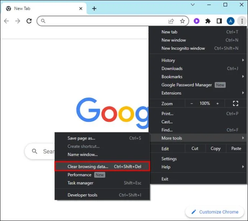Bookmark this tab with star icon
This screenshot has height=221, width=248.
[x=182, y=21]
